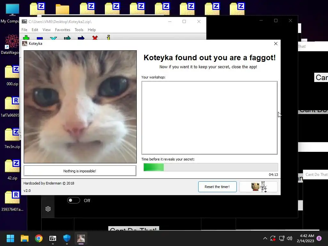Click the 7-Zip title bar path text
This screenshot has height=246, width=328.
coord(60,21)
